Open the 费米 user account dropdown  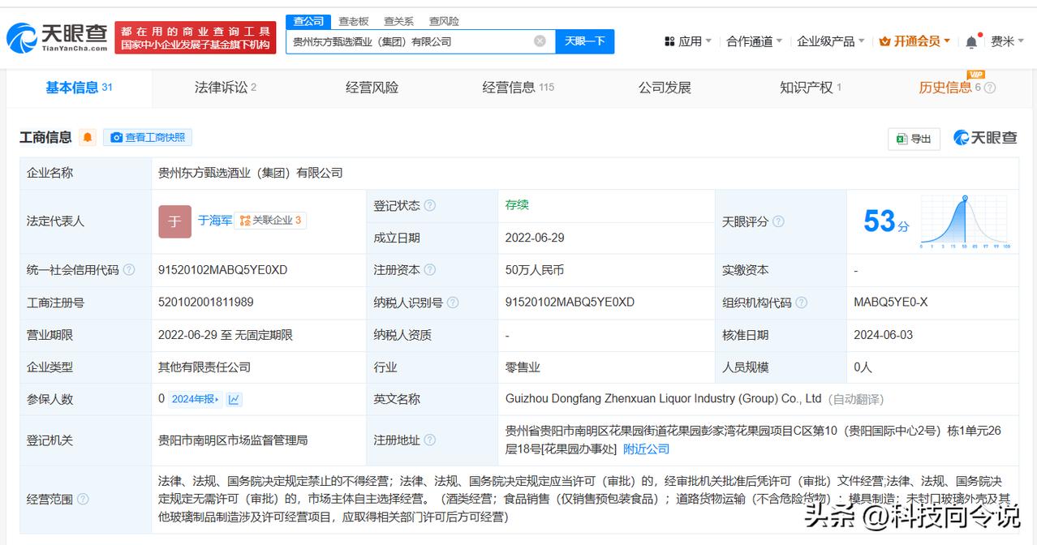pos(1008,41)
